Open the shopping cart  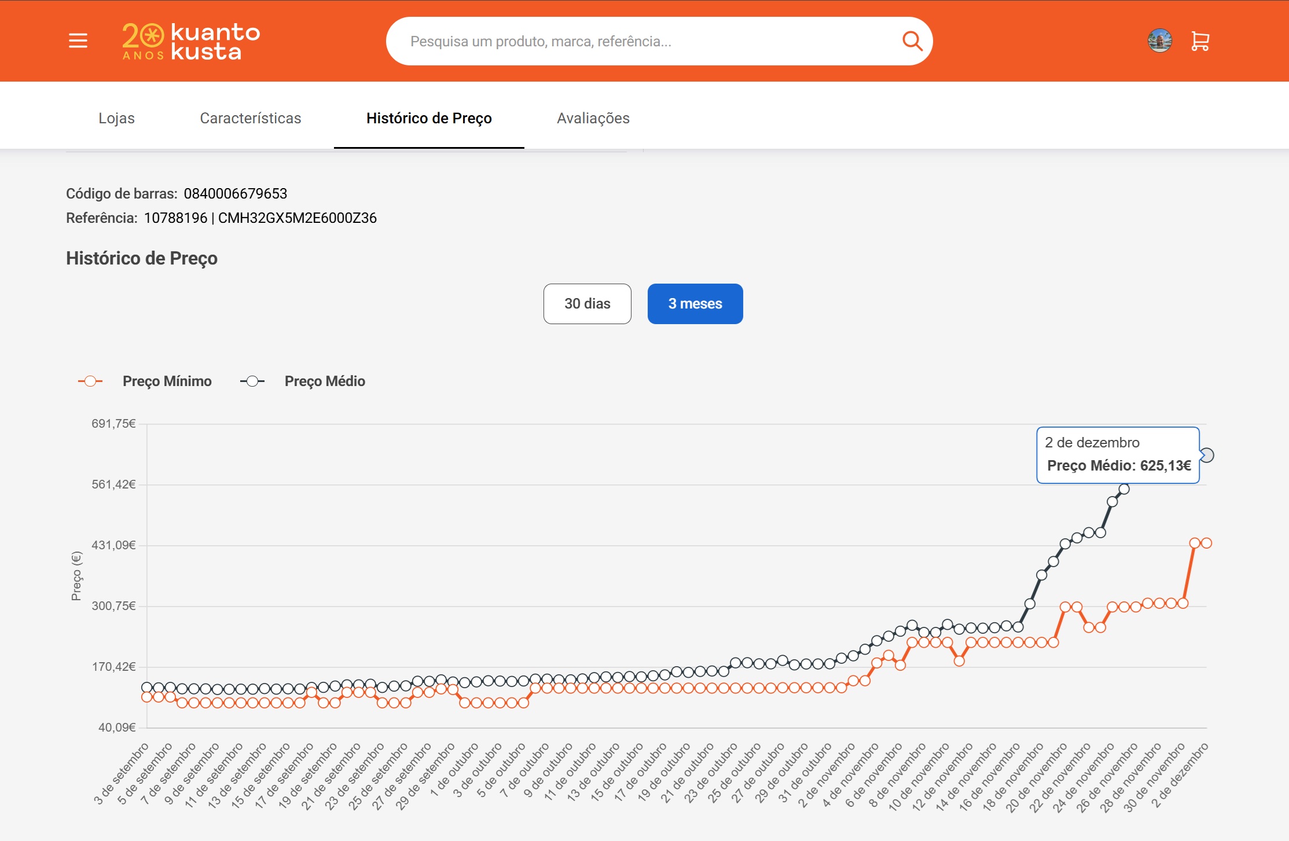click(1200, 41)
